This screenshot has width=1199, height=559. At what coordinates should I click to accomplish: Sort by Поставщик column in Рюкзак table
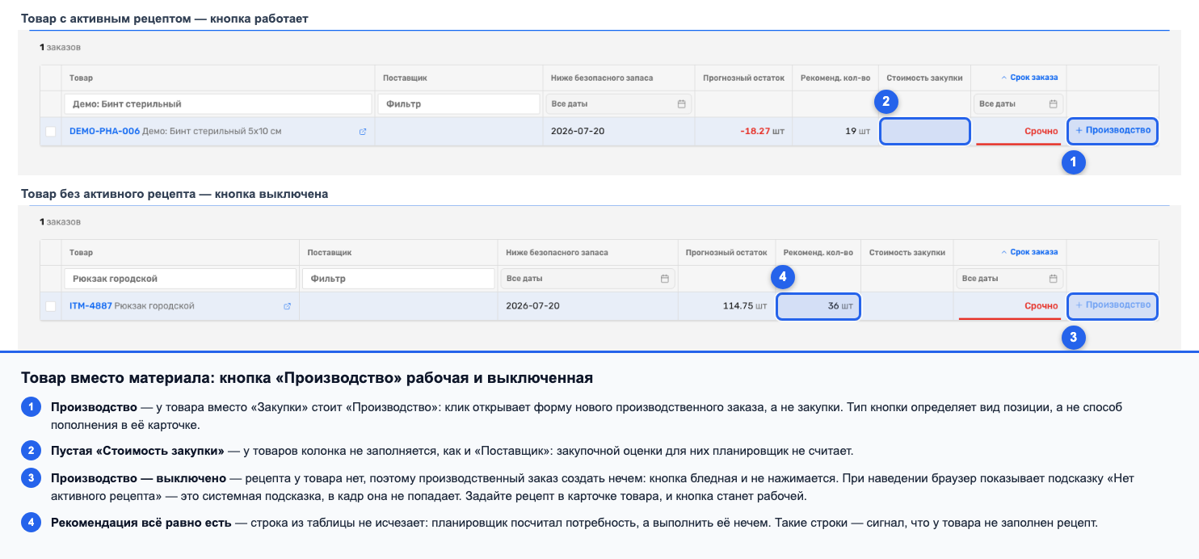click(330, 253)
